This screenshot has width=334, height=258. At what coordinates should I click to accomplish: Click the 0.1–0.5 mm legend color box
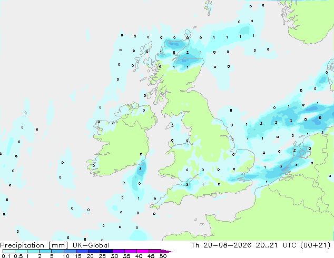point(9,251)
